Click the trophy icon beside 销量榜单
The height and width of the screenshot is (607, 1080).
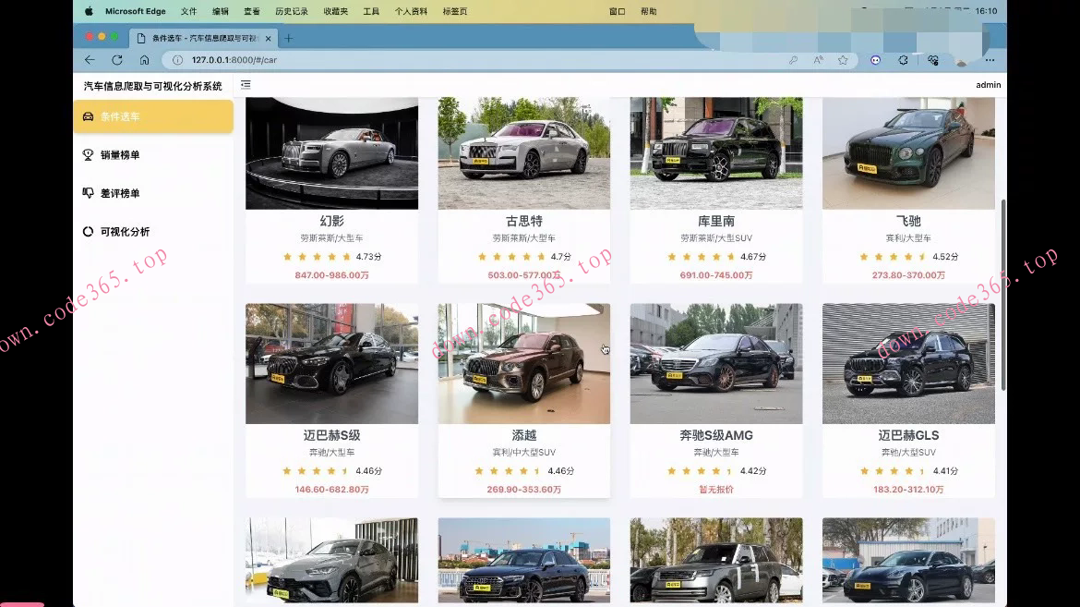point(89,154)
